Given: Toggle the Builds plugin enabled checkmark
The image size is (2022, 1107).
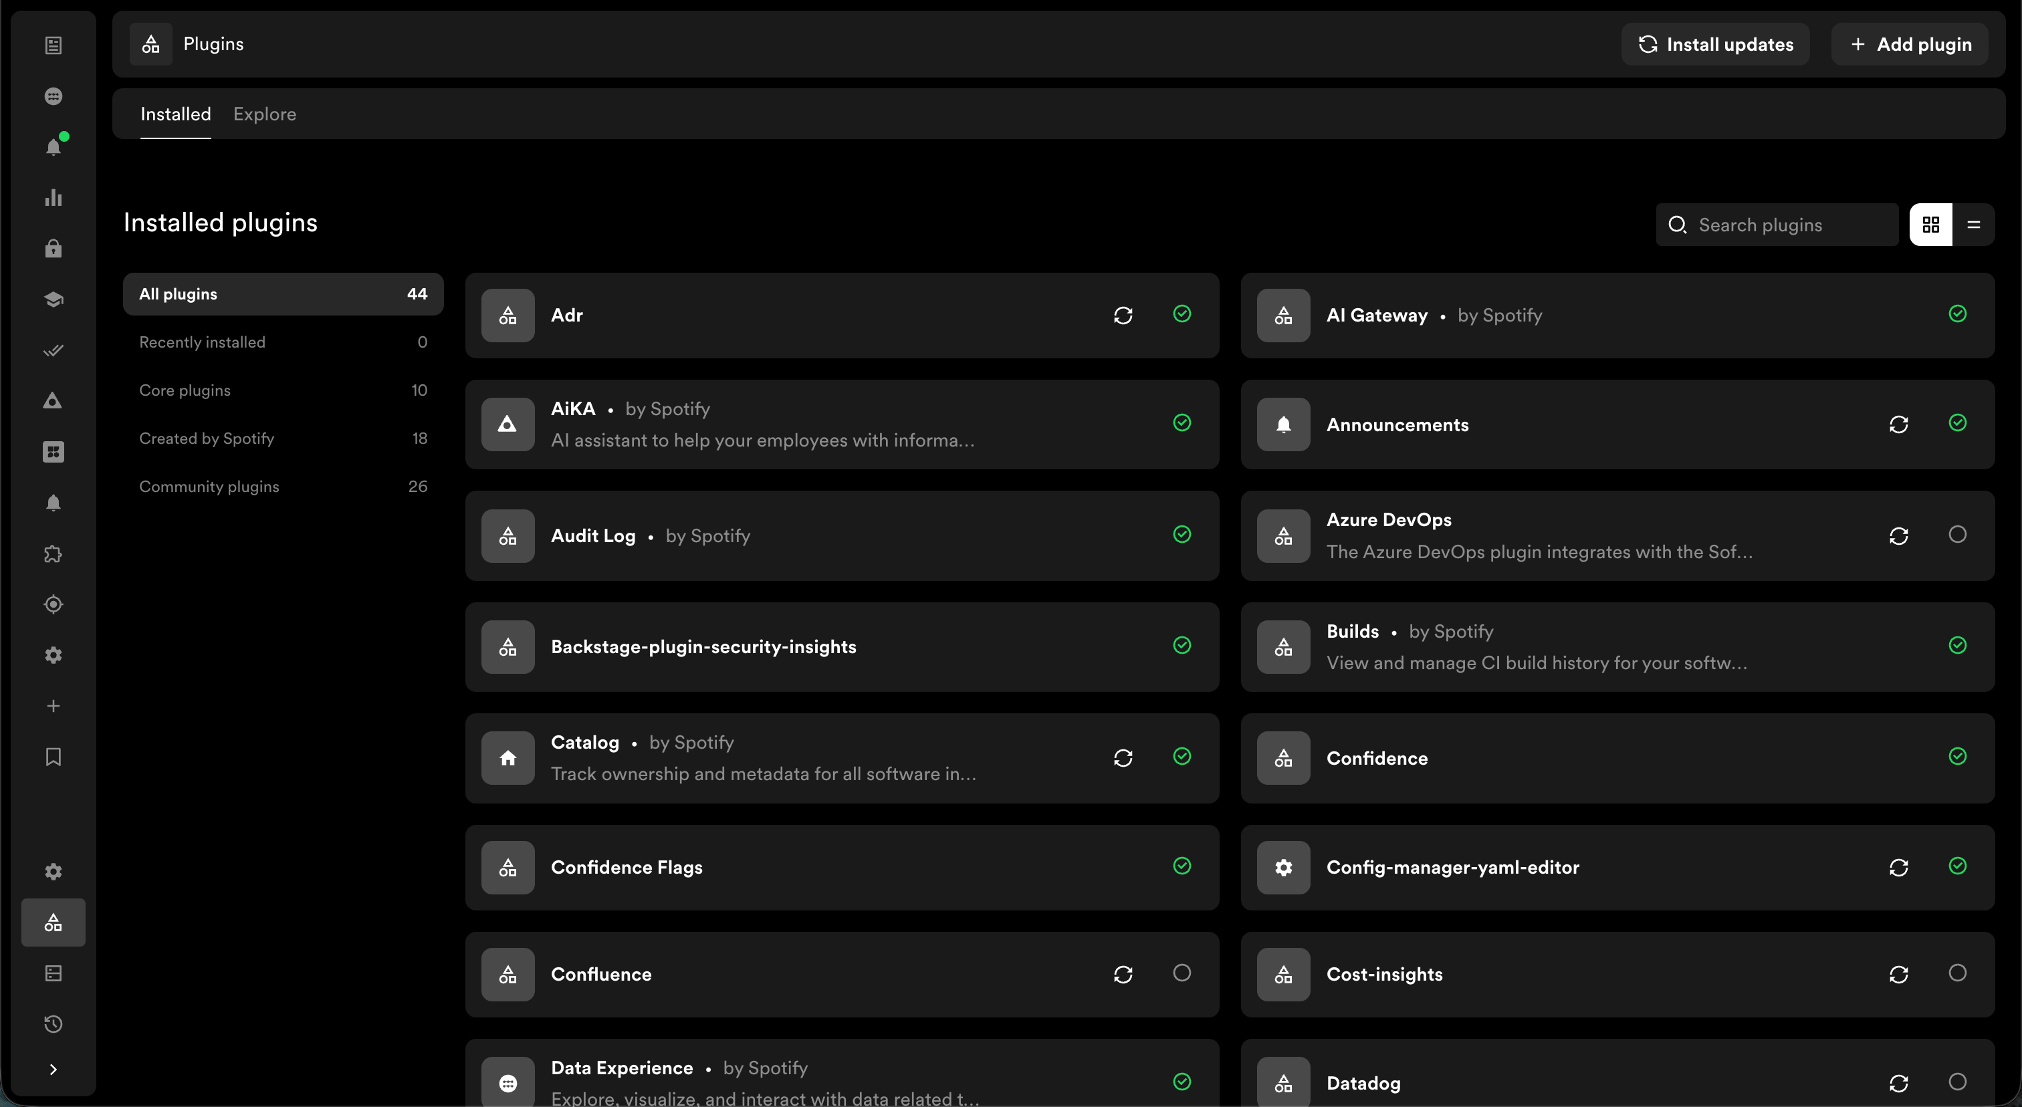Looking at the screenshot, I should point(1958,645).
